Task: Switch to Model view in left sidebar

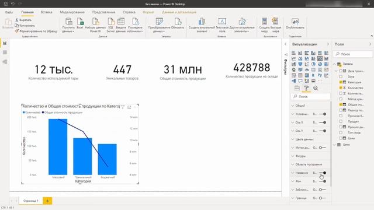Action: point(5,62)
